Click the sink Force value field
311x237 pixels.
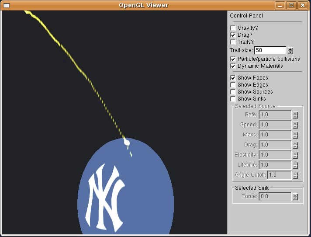pos(275,196)
